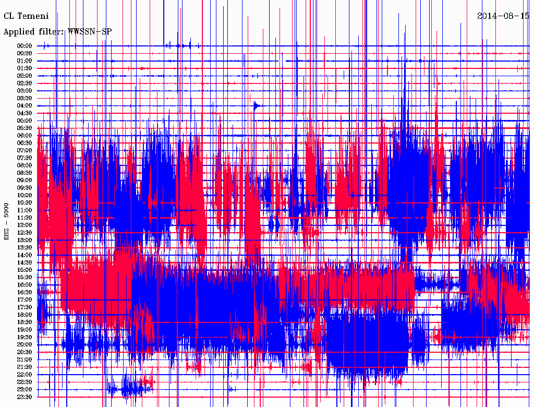Click the 20:00 time label

(25, 344)
